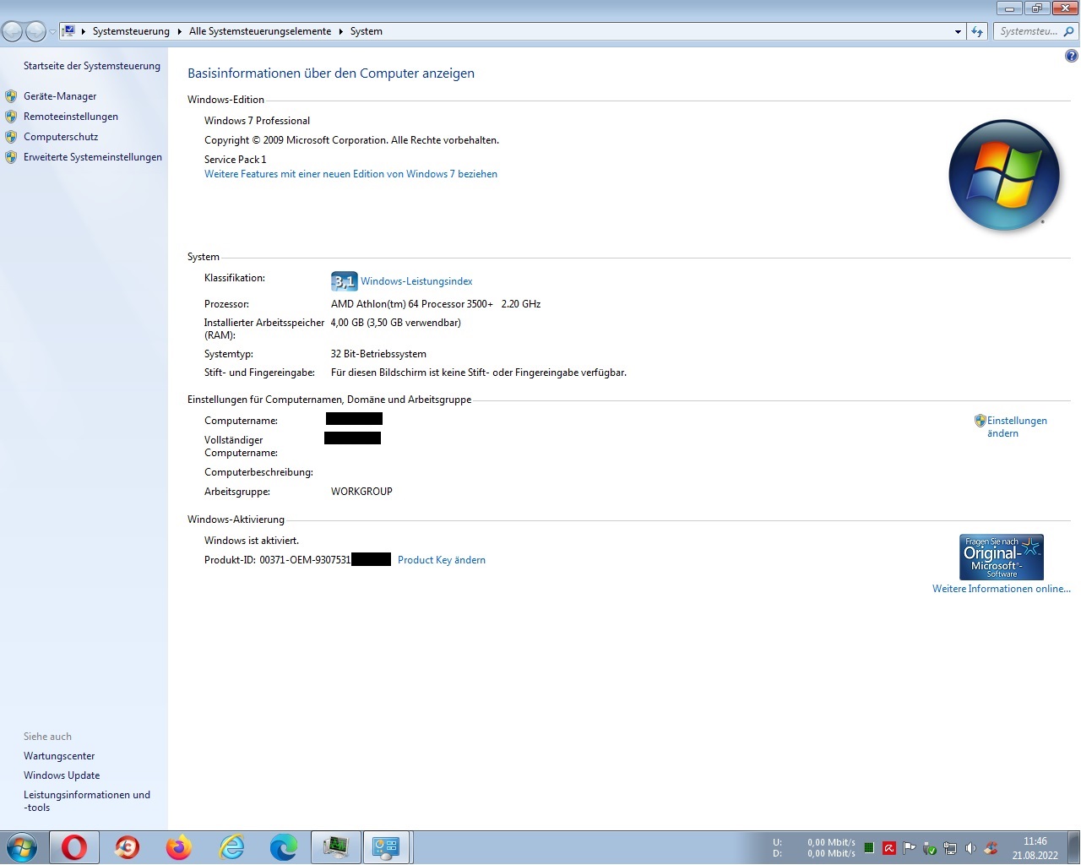Viewport: 1081px width, 865px height.
Task: Open the Windows Start menu orb
Action: 23,847
